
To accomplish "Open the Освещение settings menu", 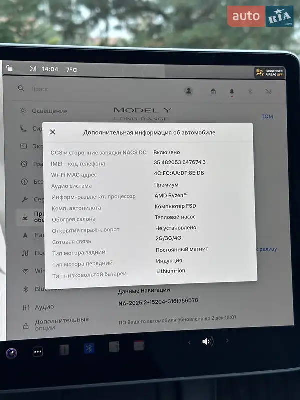I will (49, 111).
